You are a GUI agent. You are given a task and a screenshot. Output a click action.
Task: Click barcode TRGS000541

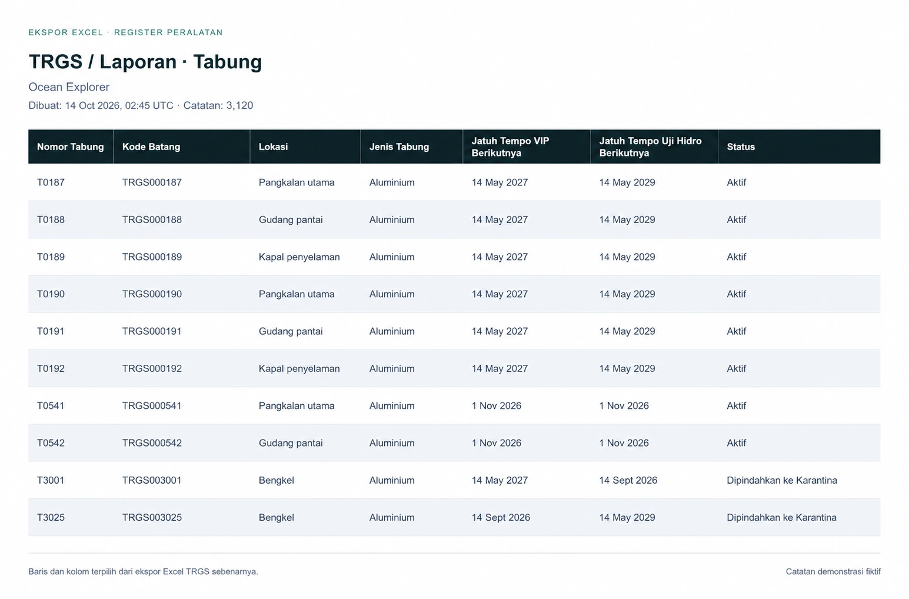[152, 405]
